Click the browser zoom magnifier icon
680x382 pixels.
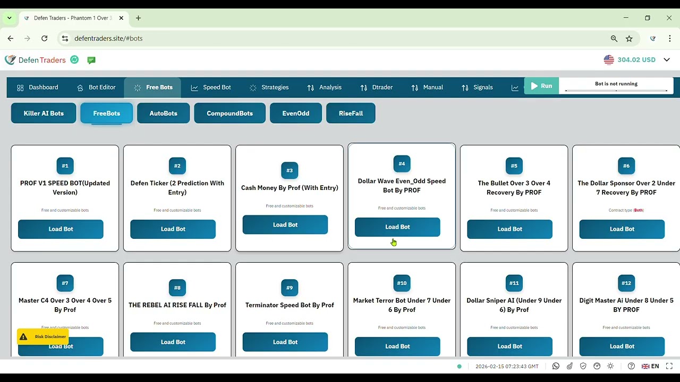pos(614,39)
